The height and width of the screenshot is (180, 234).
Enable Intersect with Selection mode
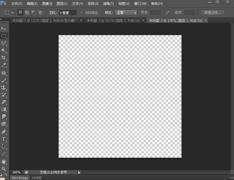coord(40,13)
